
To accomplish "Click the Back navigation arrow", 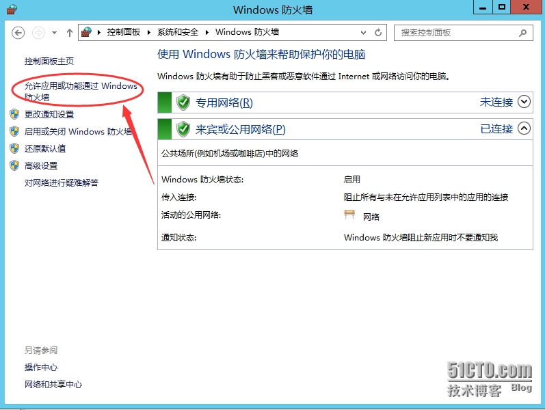I will (18, 33).
